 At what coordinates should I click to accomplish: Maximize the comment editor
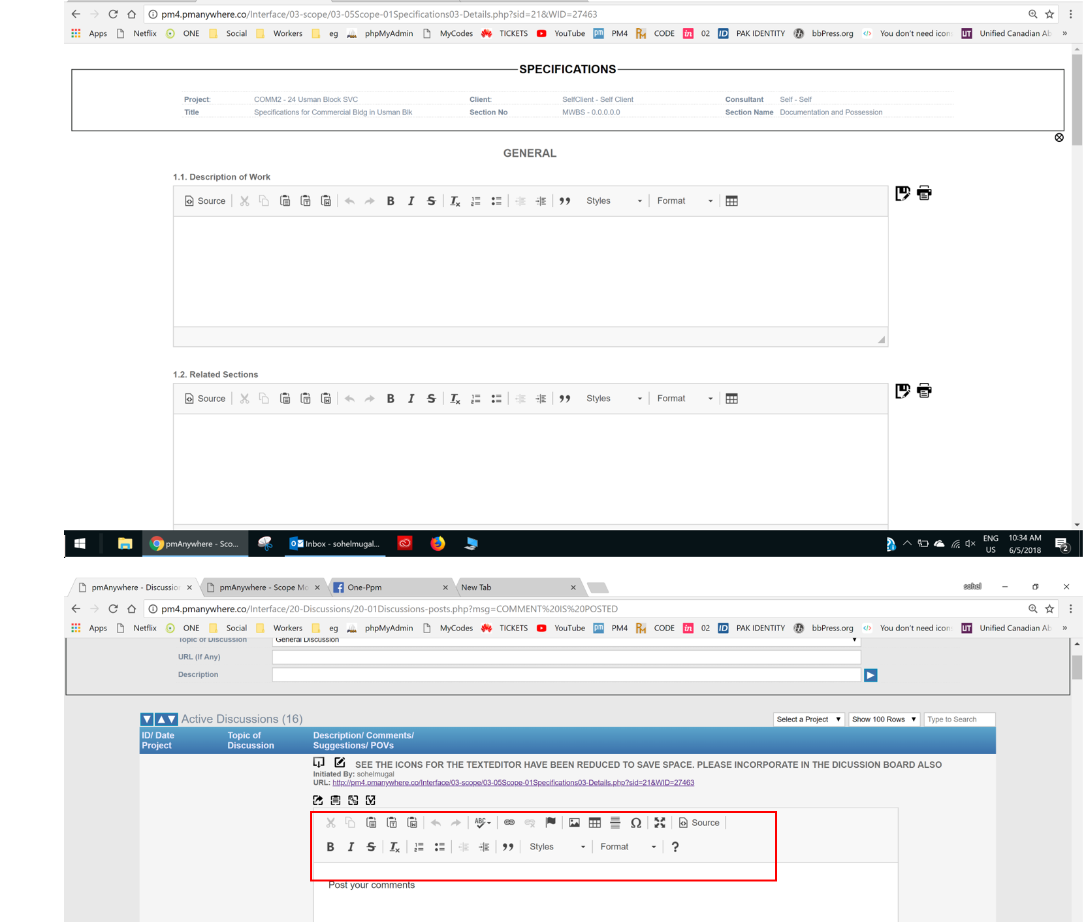(x=660, y=823)
